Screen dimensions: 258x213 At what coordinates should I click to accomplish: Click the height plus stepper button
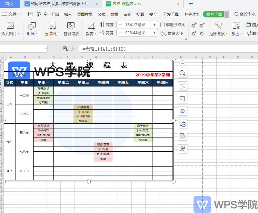[x=154, y=25]
